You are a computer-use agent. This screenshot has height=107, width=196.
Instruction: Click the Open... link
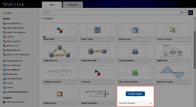tap(10, 13)
